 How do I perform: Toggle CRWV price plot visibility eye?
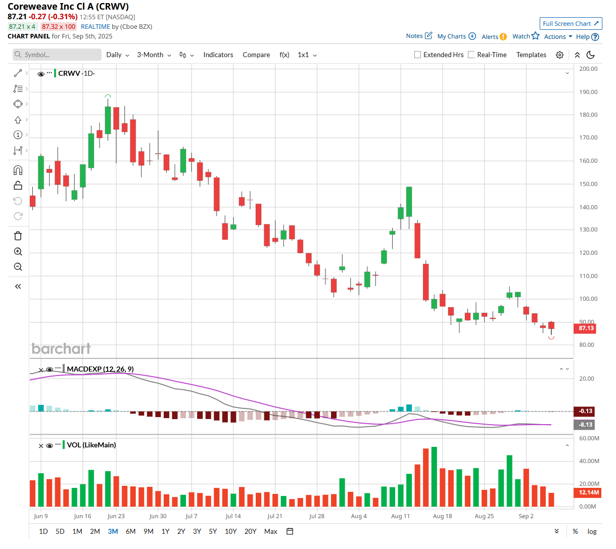coord(41,74)
